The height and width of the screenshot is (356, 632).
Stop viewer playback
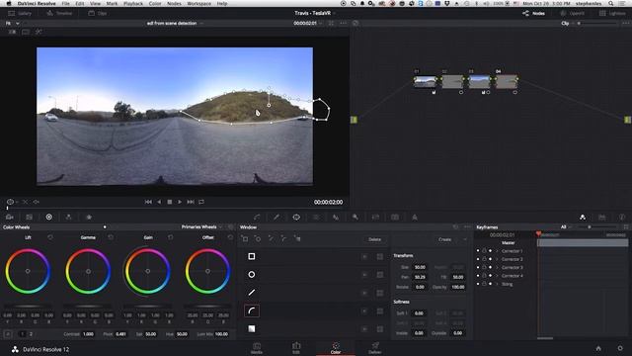coord(170,202)
